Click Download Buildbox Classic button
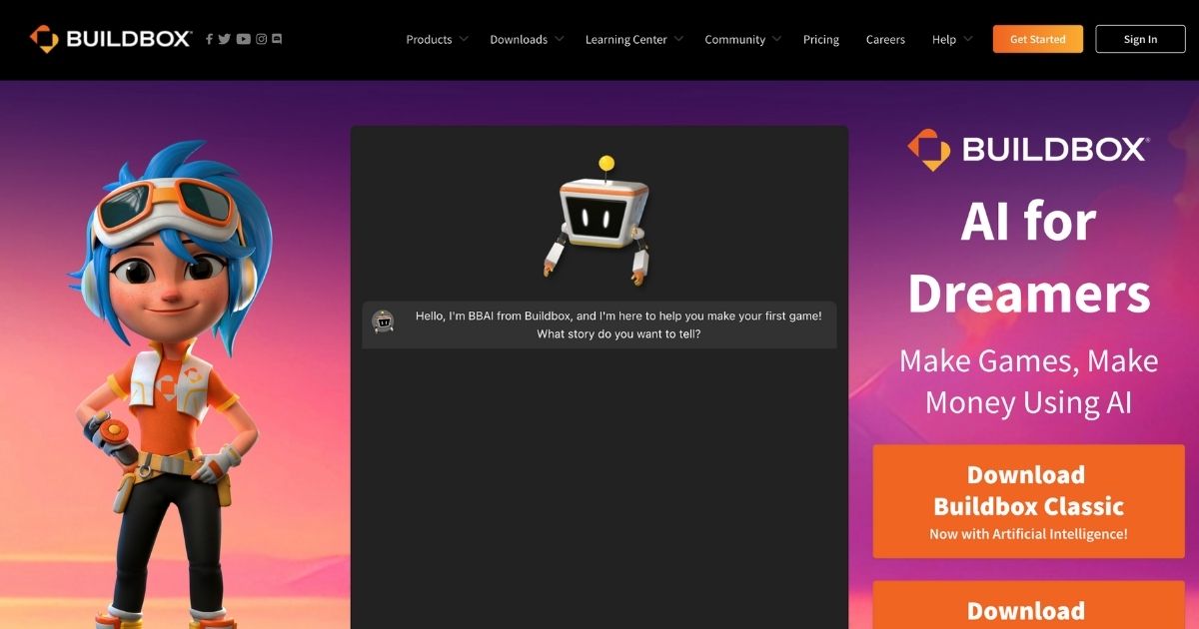Viewport: 1199px width, 629px height. [1028, 501]
